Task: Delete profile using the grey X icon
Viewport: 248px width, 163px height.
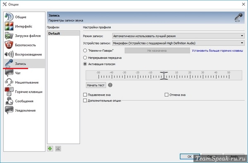Action: point(58,149)
